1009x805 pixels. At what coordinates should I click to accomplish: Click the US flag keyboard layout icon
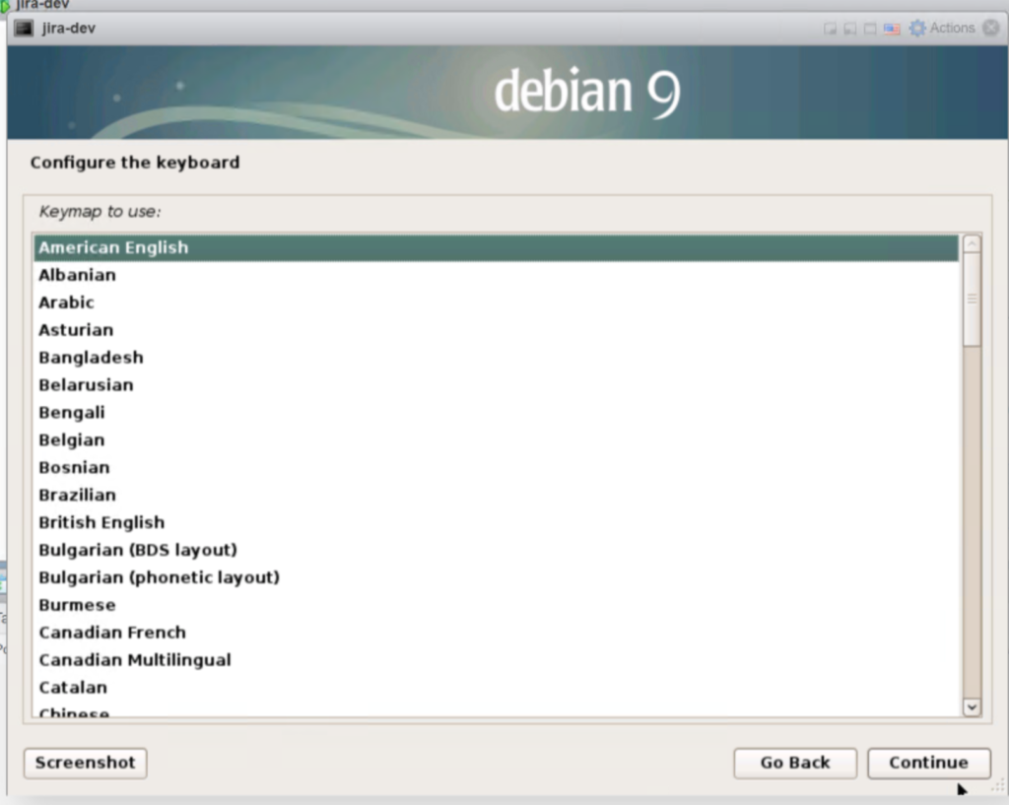891,29
